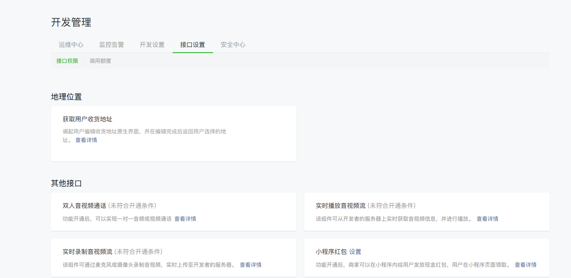The height and width of the screenshot is (278, 571).
Task: Open 查看详情 for 实时播放音视频流
Action: 488,219
